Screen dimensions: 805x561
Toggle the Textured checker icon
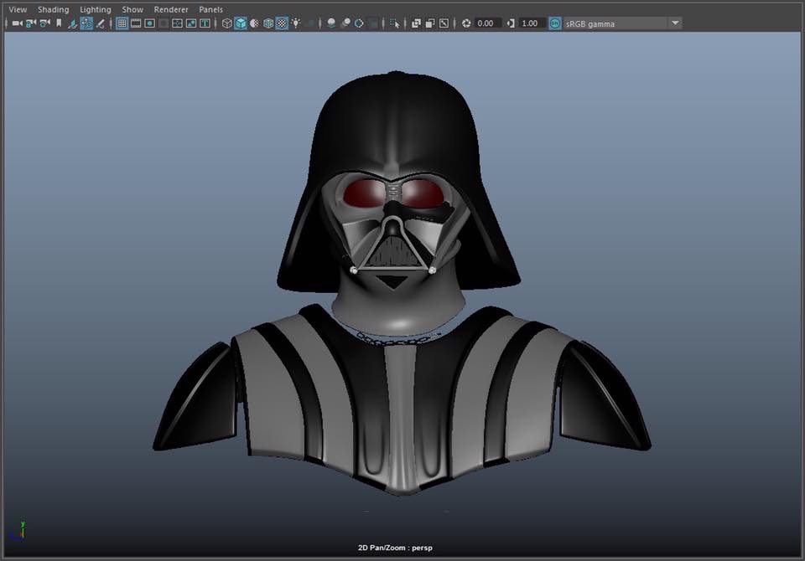[282, 23]
